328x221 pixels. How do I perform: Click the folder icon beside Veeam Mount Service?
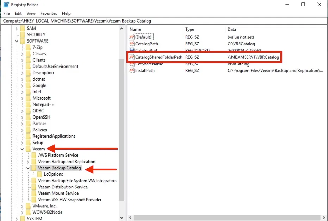[x=34, y=193]
